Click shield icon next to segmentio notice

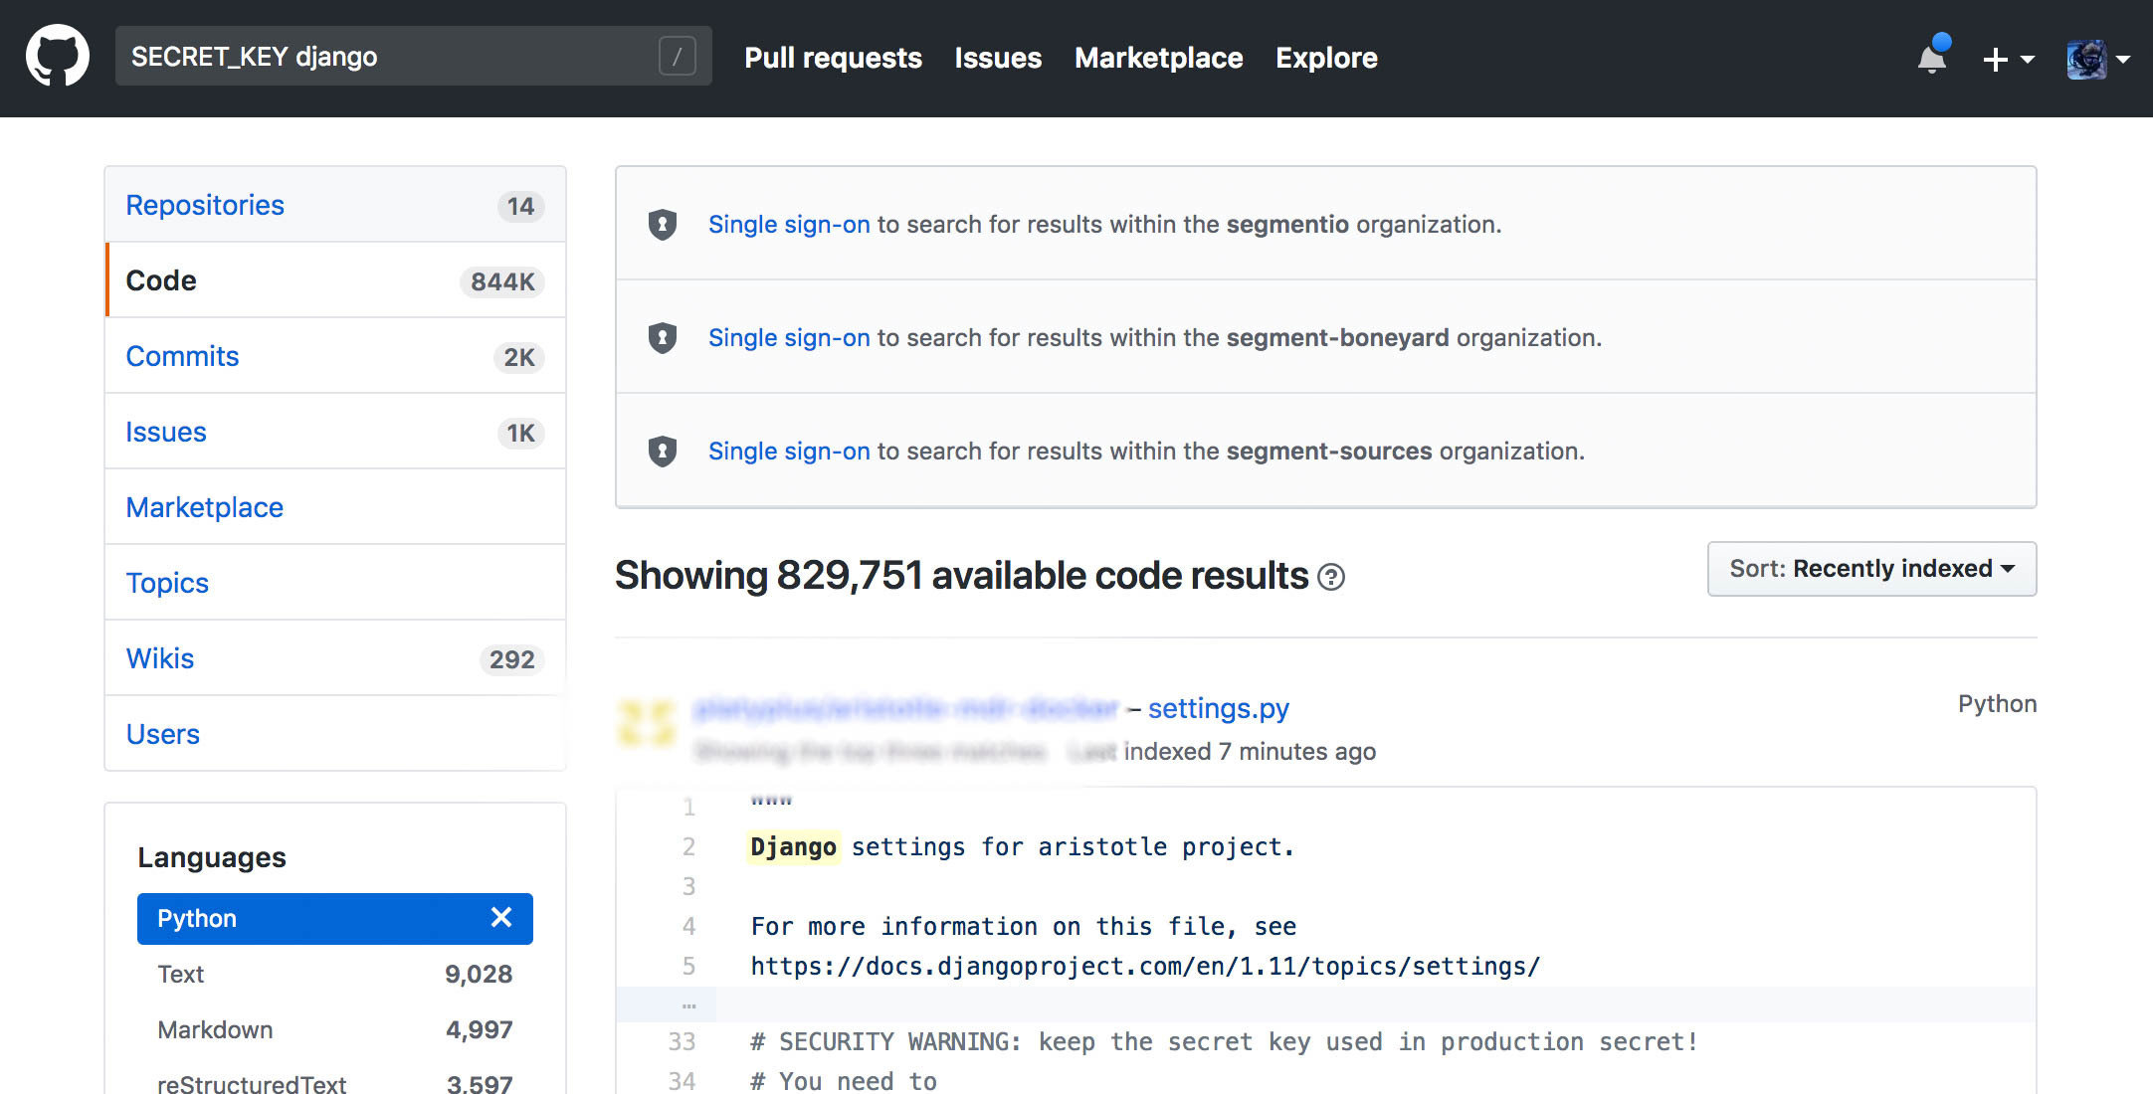tap(663, 225)
